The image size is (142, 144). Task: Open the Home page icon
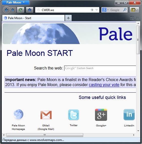29,10
